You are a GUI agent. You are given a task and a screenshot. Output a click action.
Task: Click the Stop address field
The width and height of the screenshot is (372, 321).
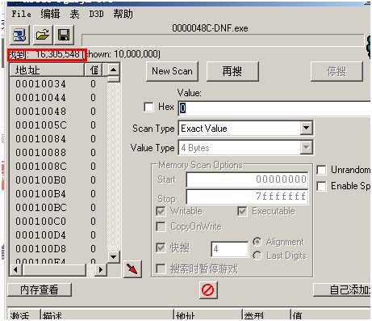[x=247, y=196]
